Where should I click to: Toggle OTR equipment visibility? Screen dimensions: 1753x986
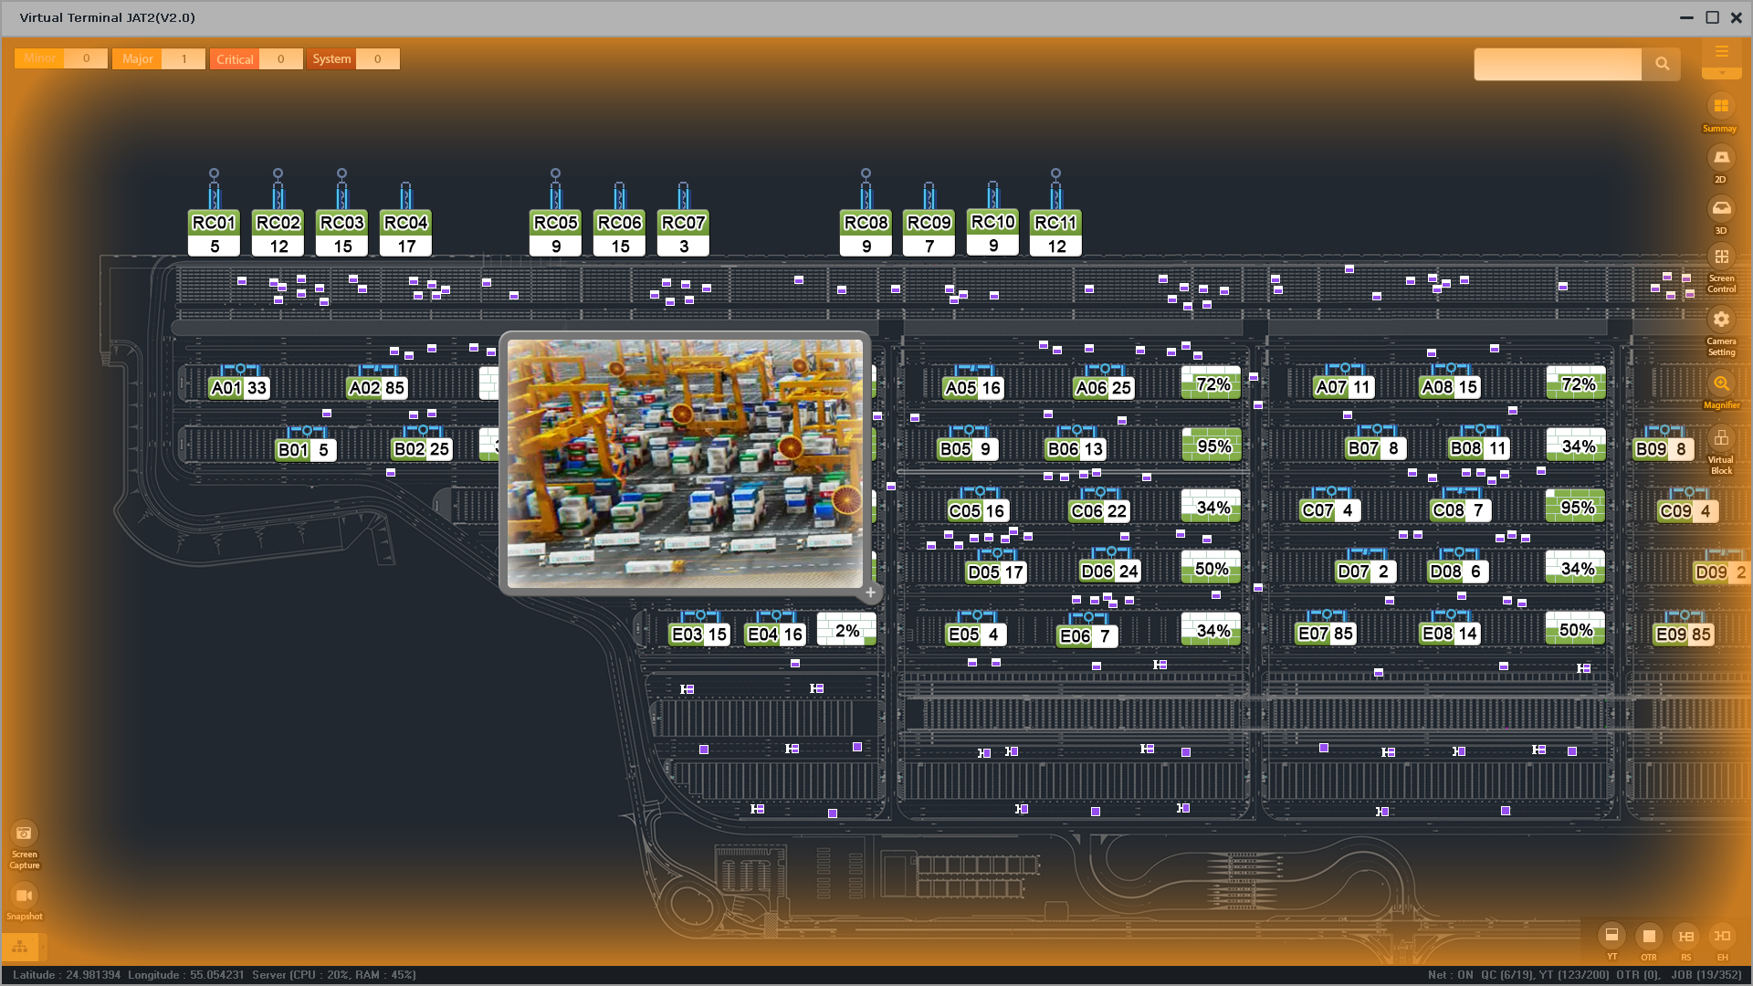pos(1648,936)
